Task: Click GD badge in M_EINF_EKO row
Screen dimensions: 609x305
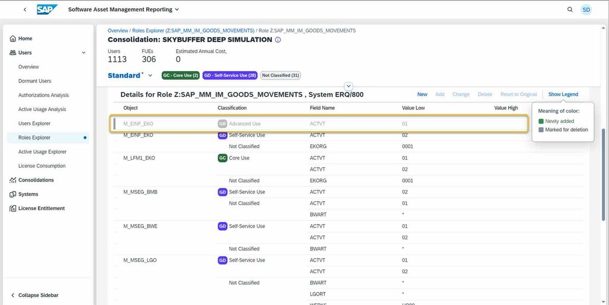Action: click(222, 135)
